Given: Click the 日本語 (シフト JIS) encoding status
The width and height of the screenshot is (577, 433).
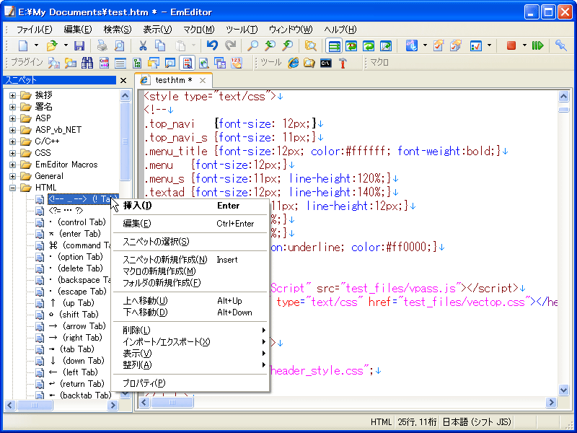Looking at the screenshot, I should pyautogui.click(x=477, y=421).
